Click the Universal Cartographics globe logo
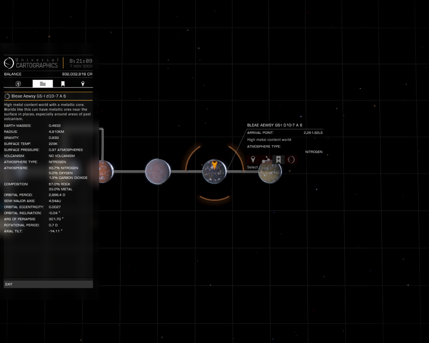Screen dimensions: 429x343 (9, 63)
